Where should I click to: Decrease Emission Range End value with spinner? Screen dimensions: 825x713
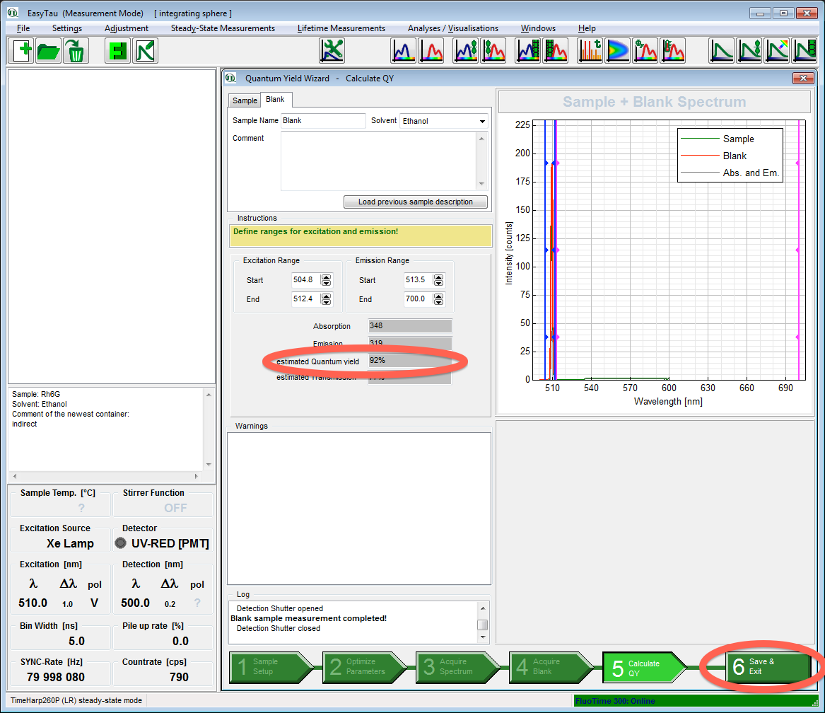[438, 302]
